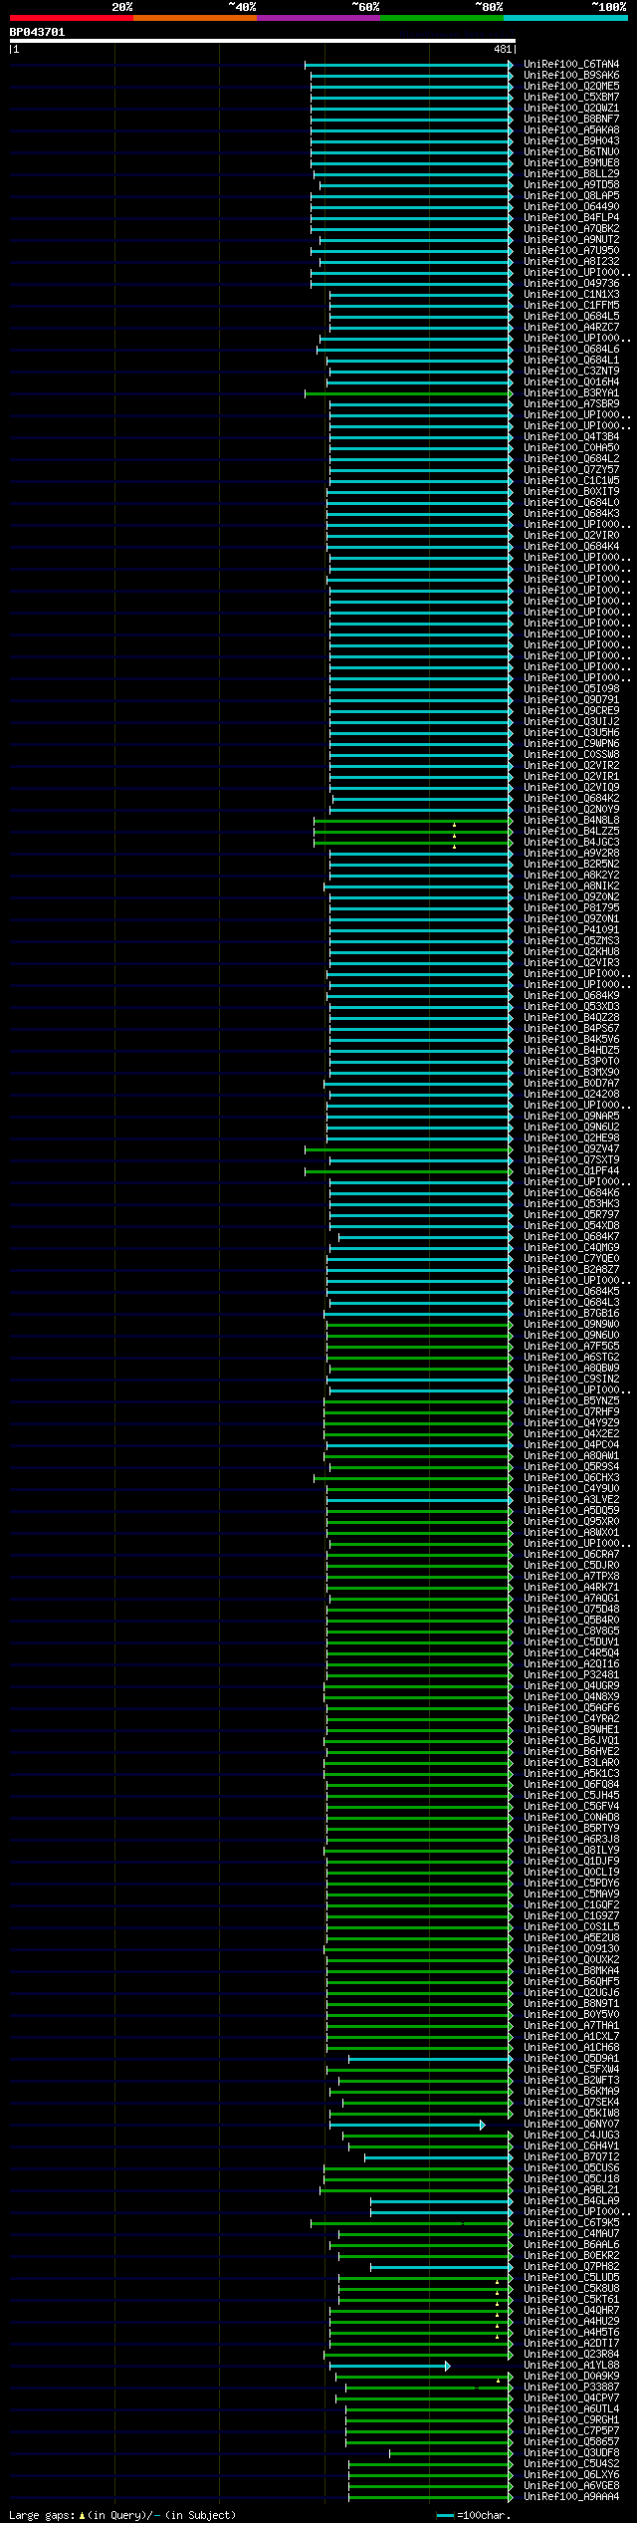Screen dimensions: 637x2523
Task: Click the UniRef100_C1N1X3 label
Action: tap(571, 295)
